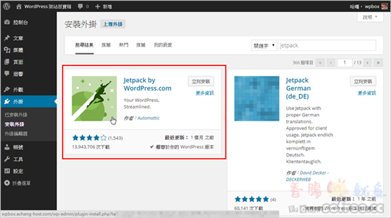Open the add new plugin submenu item

coord(15,124)
